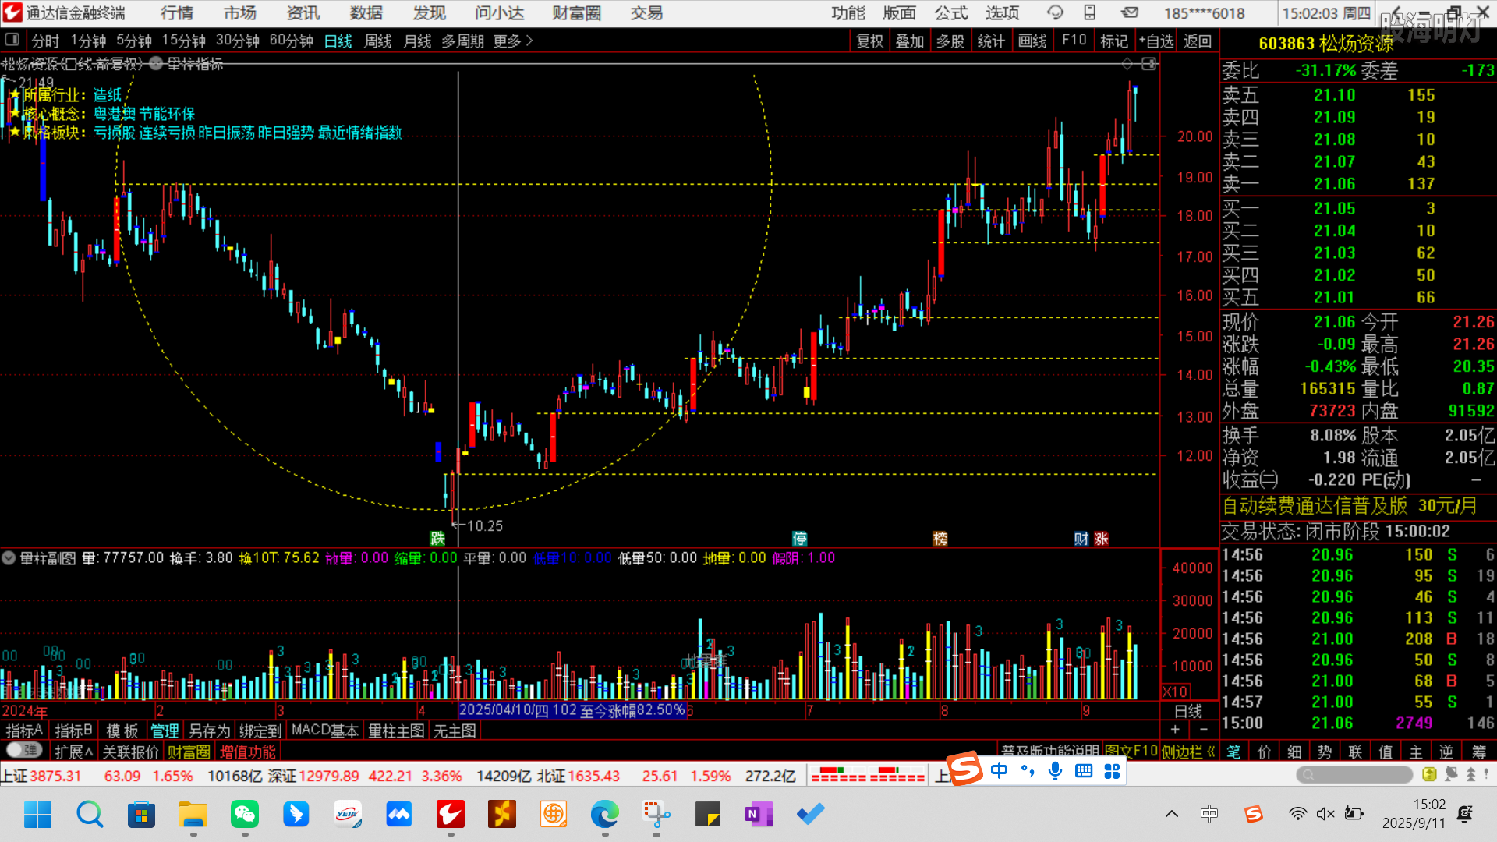Screen dimensions: 1497x842
Task: Click the Sogou microphone voice input icon
Action: click(x=1055, y=771)
